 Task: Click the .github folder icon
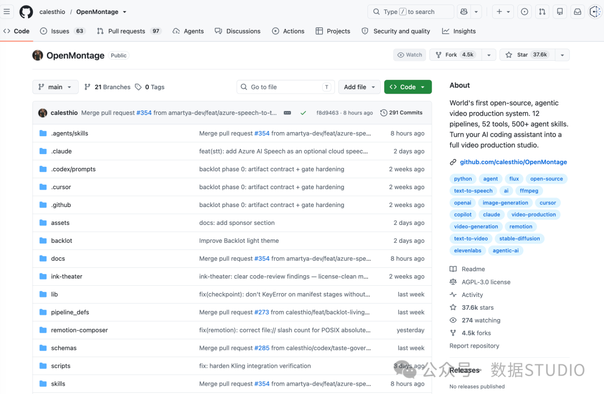click(43, 205)
